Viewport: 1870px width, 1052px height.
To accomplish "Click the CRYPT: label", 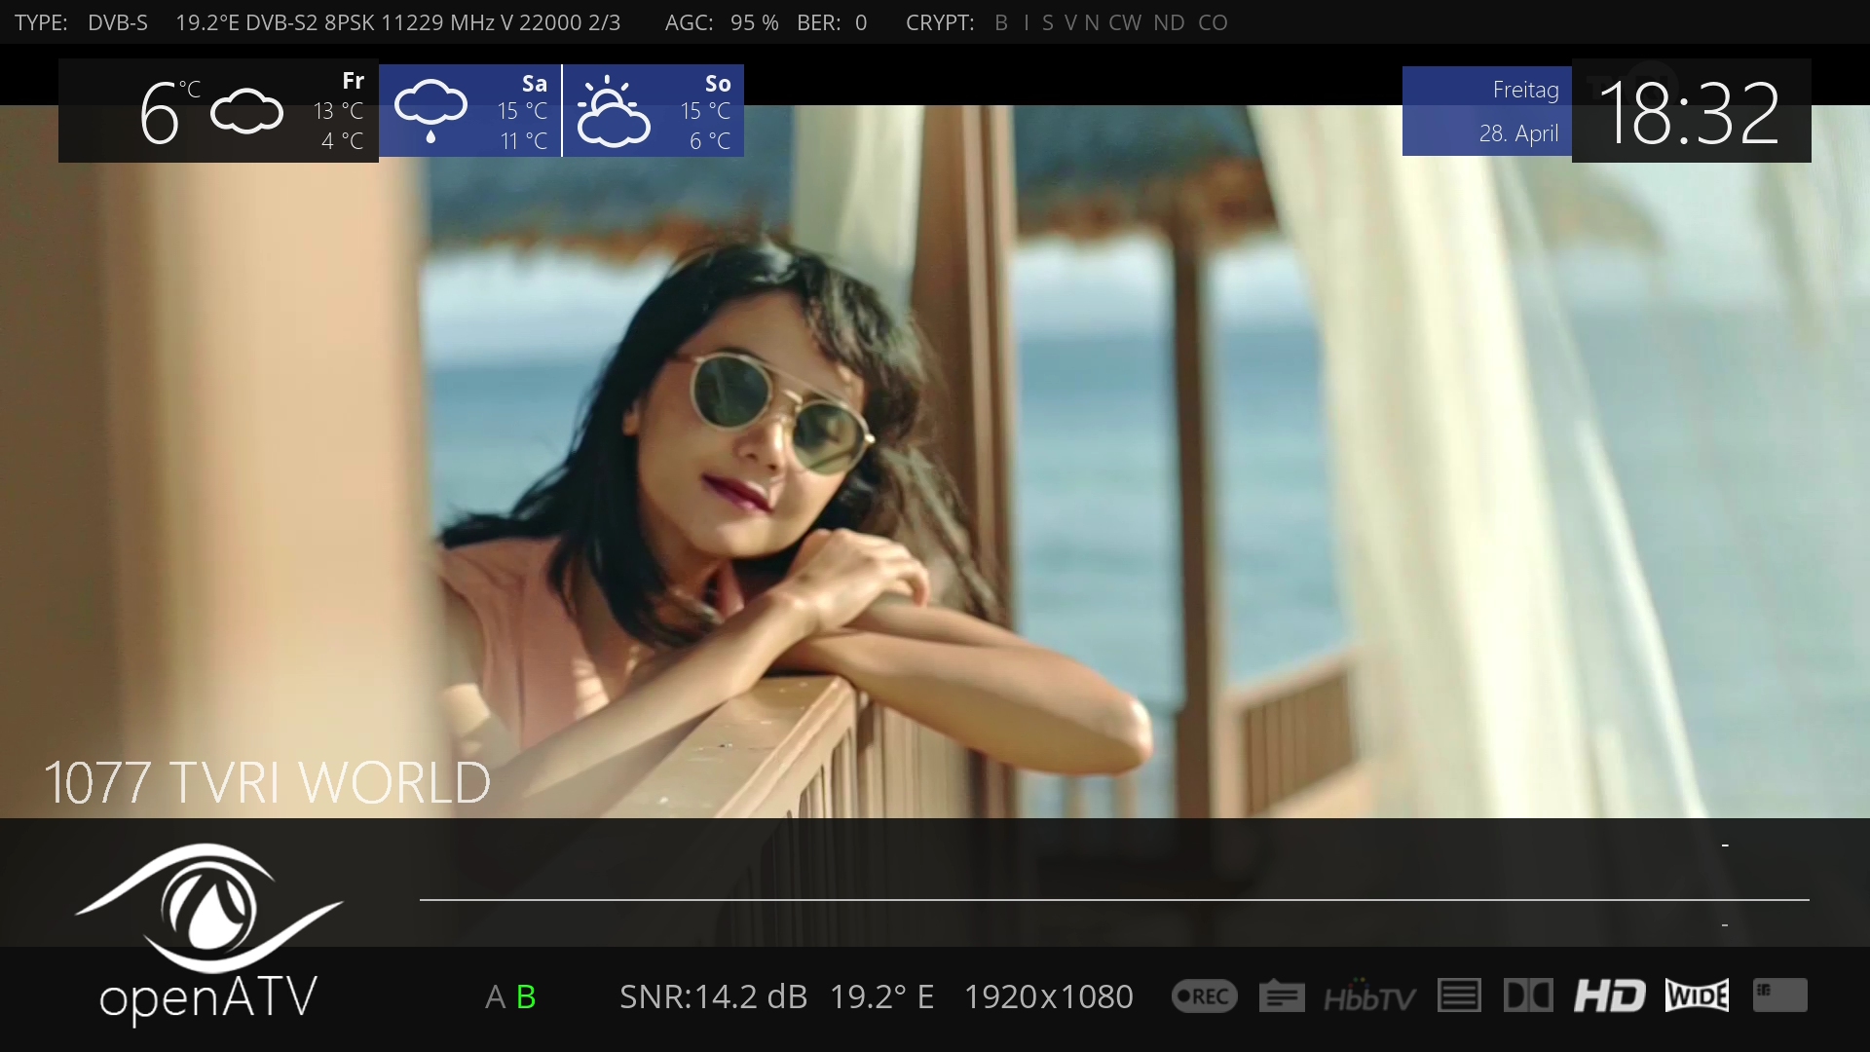I will pos(940,22).
